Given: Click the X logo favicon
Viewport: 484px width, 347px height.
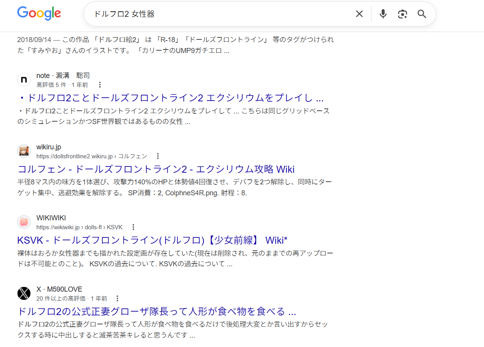Looking at the screenshot, I should (x=24, y=294).
